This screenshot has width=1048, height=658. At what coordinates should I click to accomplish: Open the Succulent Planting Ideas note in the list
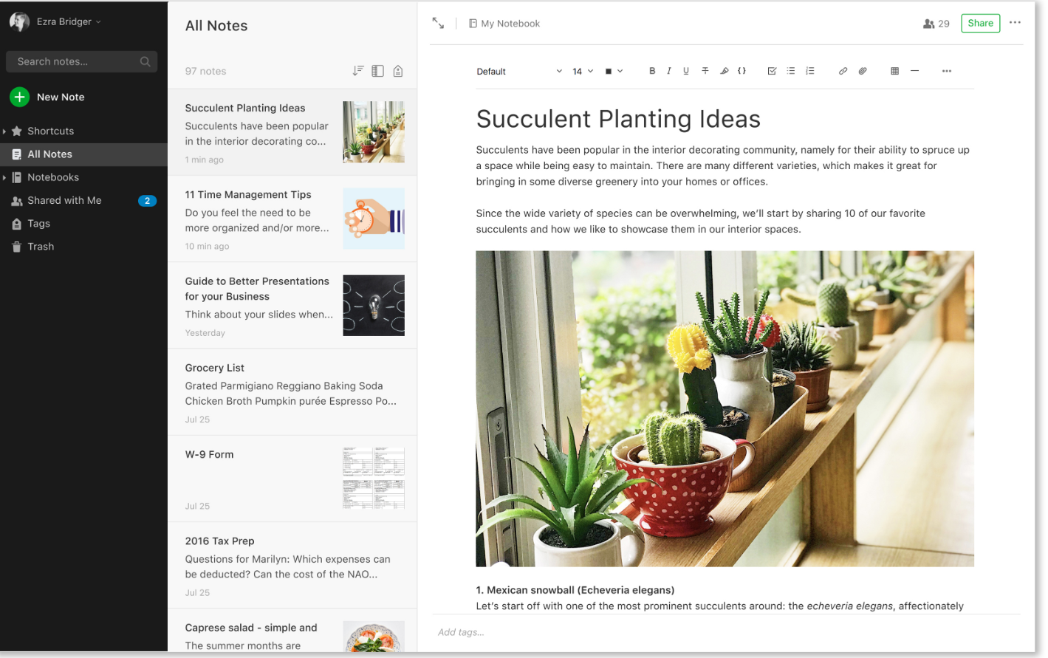292,132
